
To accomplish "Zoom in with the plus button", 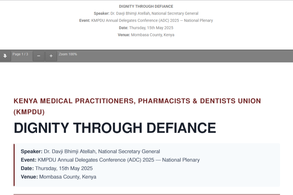I will pos(51,56).
